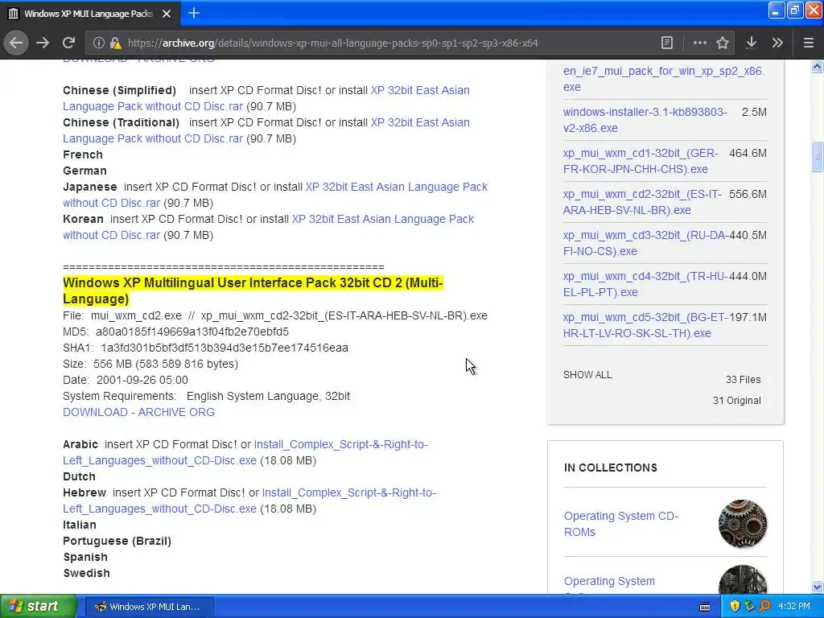Viewport: 824px width, 618px height.
Task: Open a new tab with plus button
Action: (x=193, y=13)
